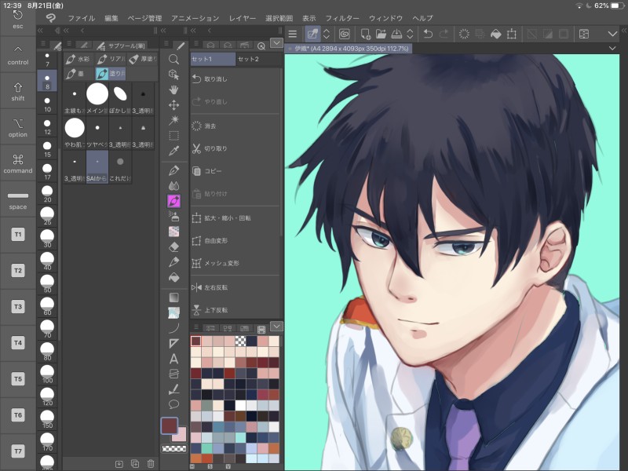This screenshot has height=471, width=628.
Task: Toggle the space modifier key
Action: [x=17, y=200]
